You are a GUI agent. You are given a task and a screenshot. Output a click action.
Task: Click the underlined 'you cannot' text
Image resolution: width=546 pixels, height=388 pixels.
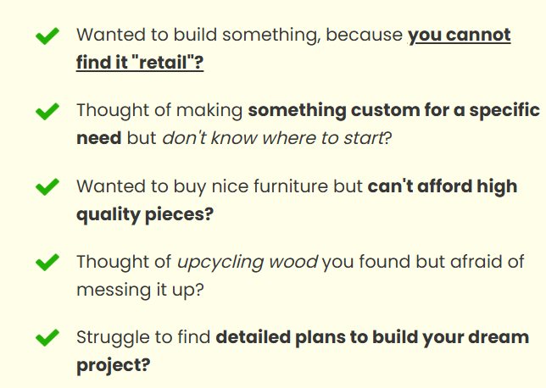point(460,36)
